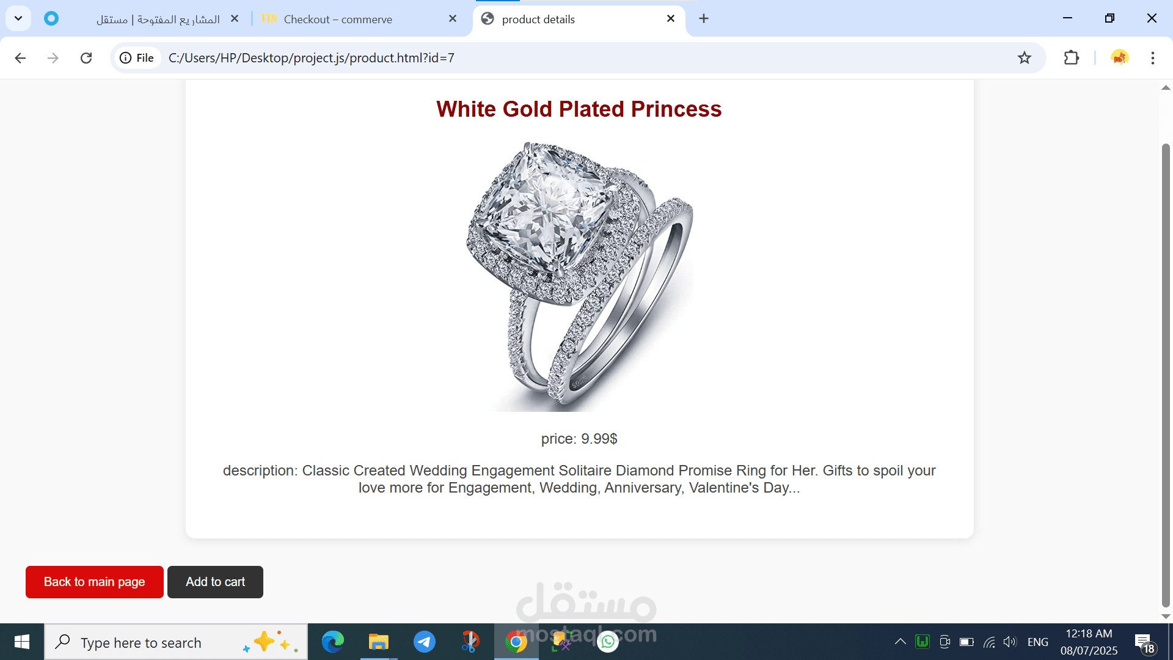Viewport: 1173px width, 660px height.
Task: Go back to previous page arrow
Action: (20, 58)
